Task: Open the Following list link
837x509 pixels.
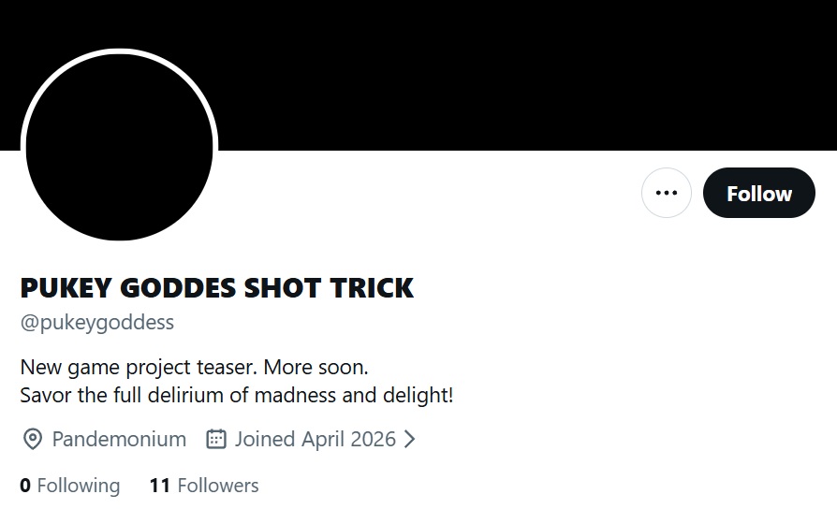Action: click(x=70, y=486)
